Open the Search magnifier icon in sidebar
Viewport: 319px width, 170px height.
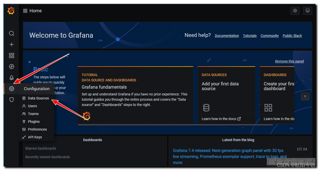point(12,33)
